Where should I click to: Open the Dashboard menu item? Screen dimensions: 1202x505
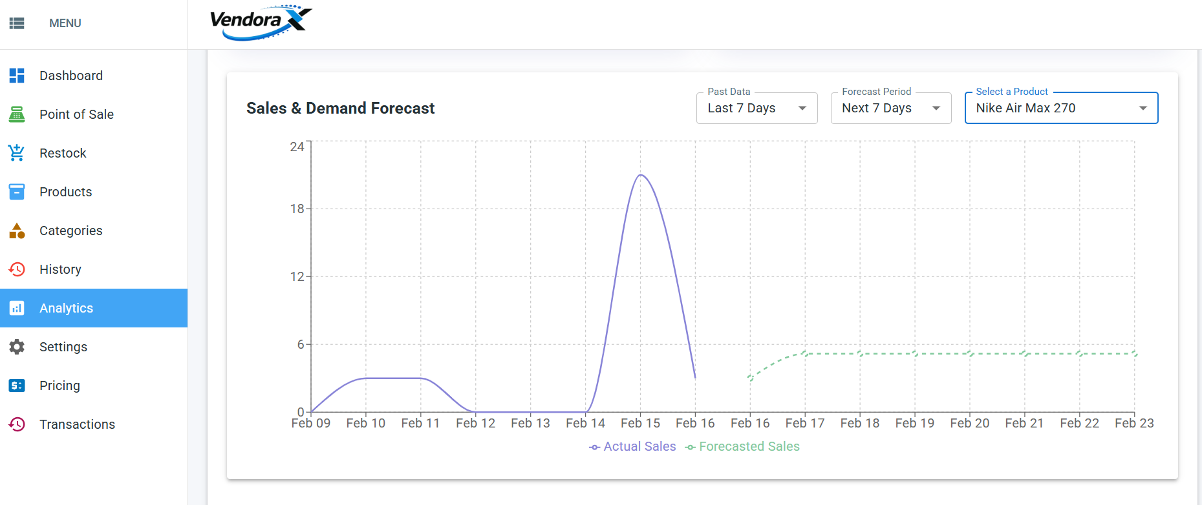click(x=94, y=76)
